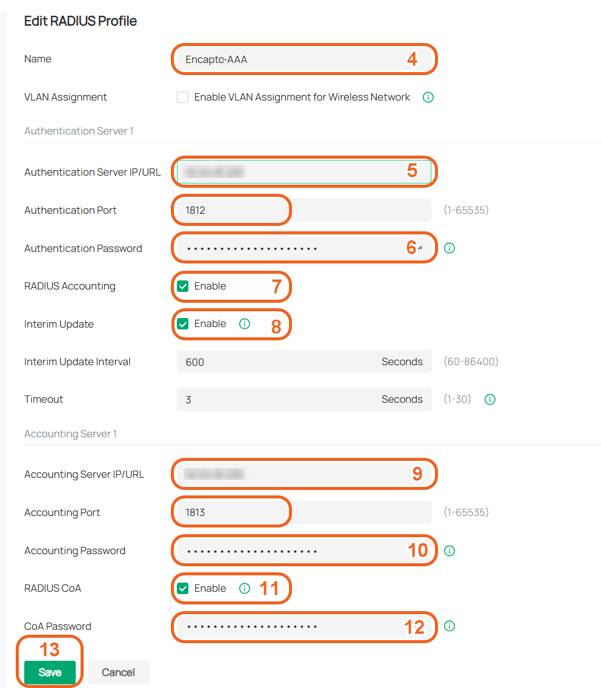Click info icon beside Authentication Password field
This screenshot has width=601, height=688.
449,248
